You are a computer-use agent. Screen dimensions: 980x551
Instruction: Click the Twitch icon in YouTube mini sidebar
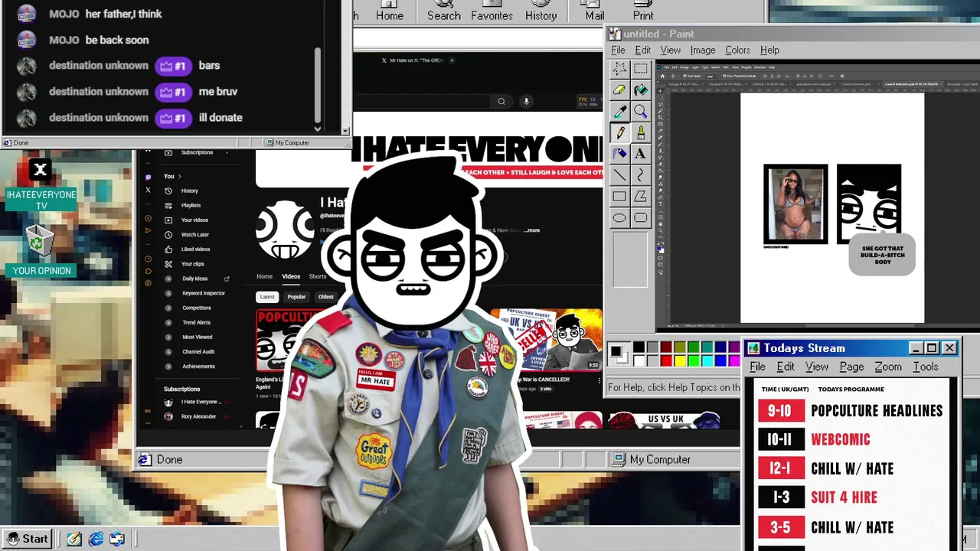click(148, 176)
